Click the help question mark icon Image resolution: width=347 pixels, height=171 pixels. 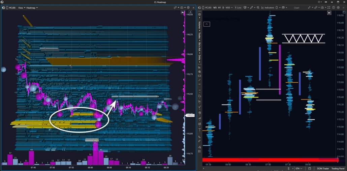coord(334,7)
